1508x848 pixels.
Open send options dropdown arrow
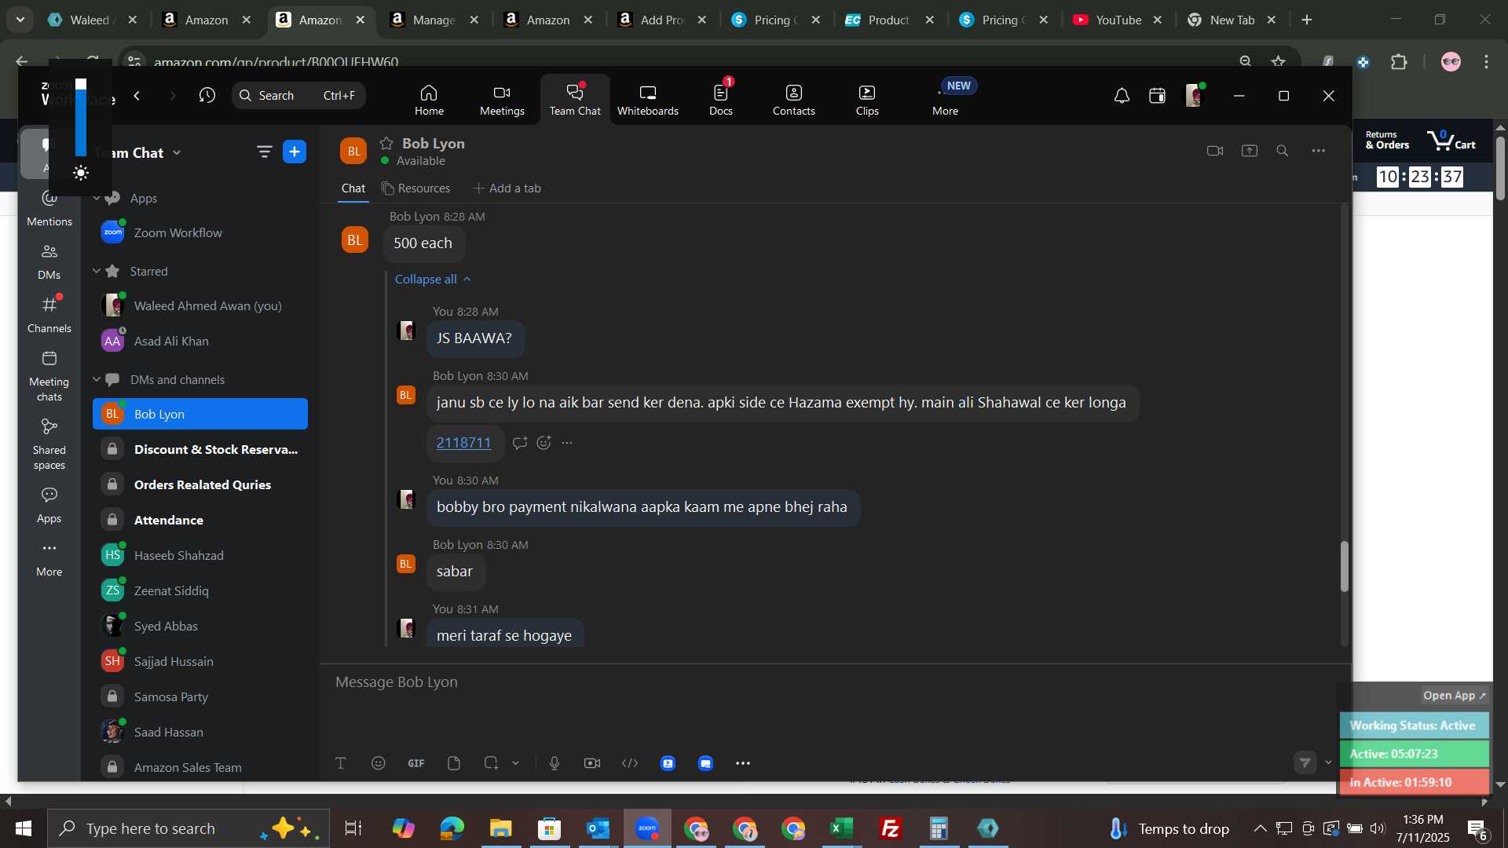pyautogui.click(x=1328, y=762)
